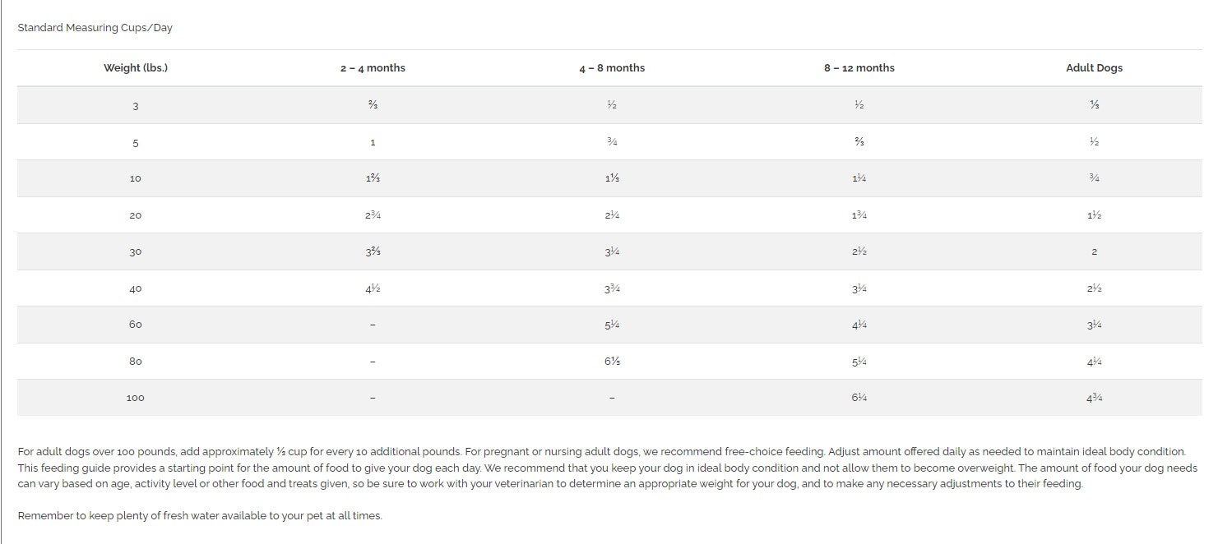Select the weight cell for 40 lbs

click(x=136, y=289)
